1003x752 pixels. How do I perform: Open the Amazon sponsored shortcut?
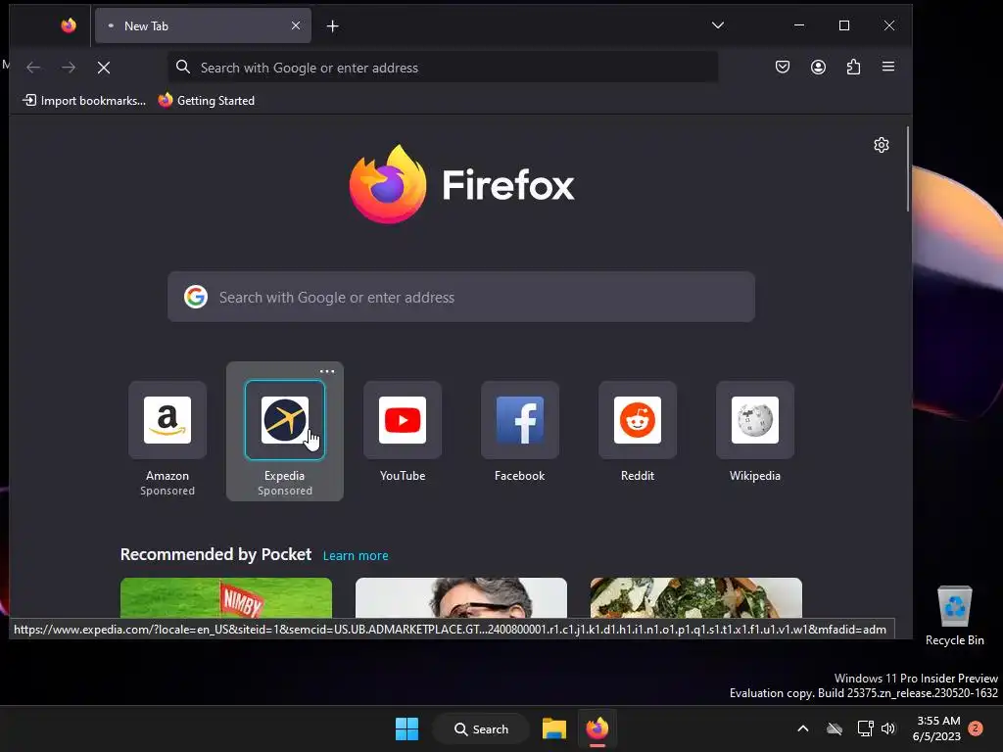[x=167, y=420]
